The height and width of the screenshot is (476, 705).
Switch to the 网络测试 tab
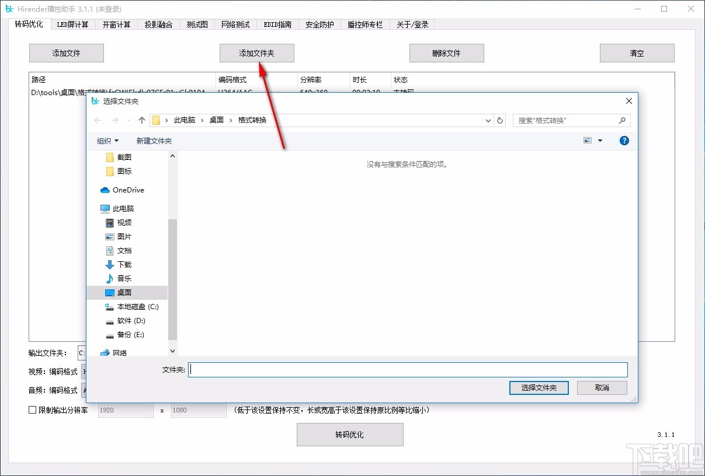235,24
